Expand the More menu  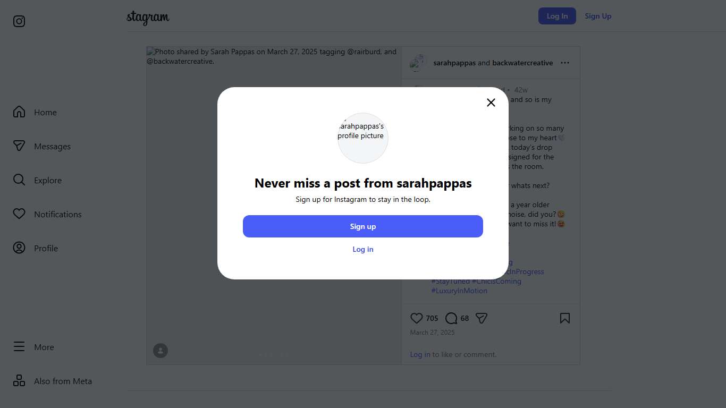tap(34, 347)
